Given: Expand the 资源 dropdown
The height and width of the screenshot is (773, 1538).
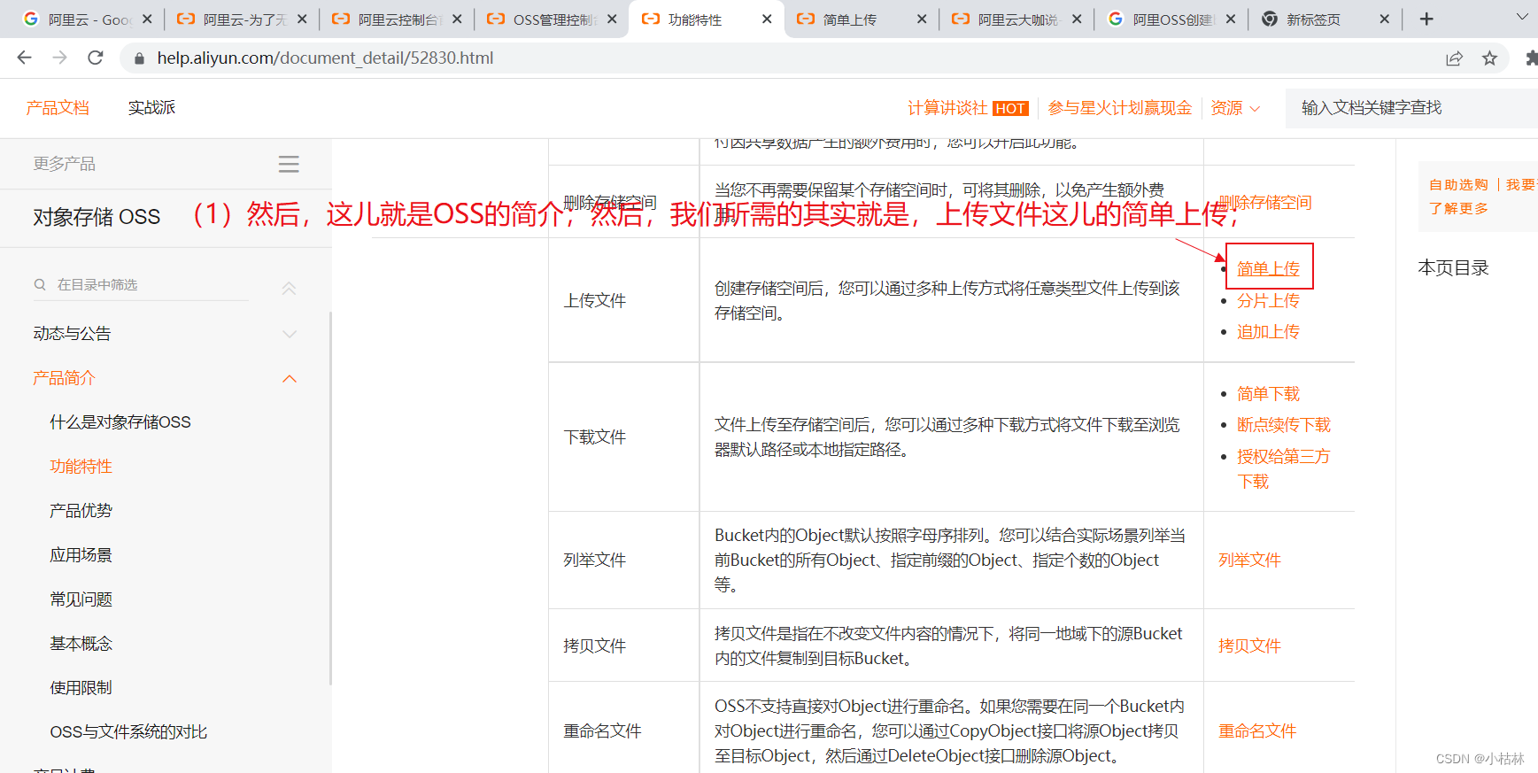Looking at the screenshot, I should [1235, 108].
